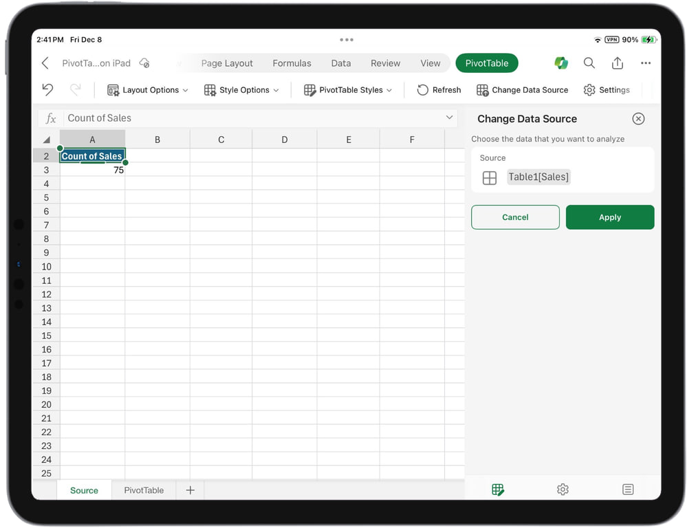Select cell A2 Count of Sales
Screen dimensions: 687x530
tap(92, 156)
